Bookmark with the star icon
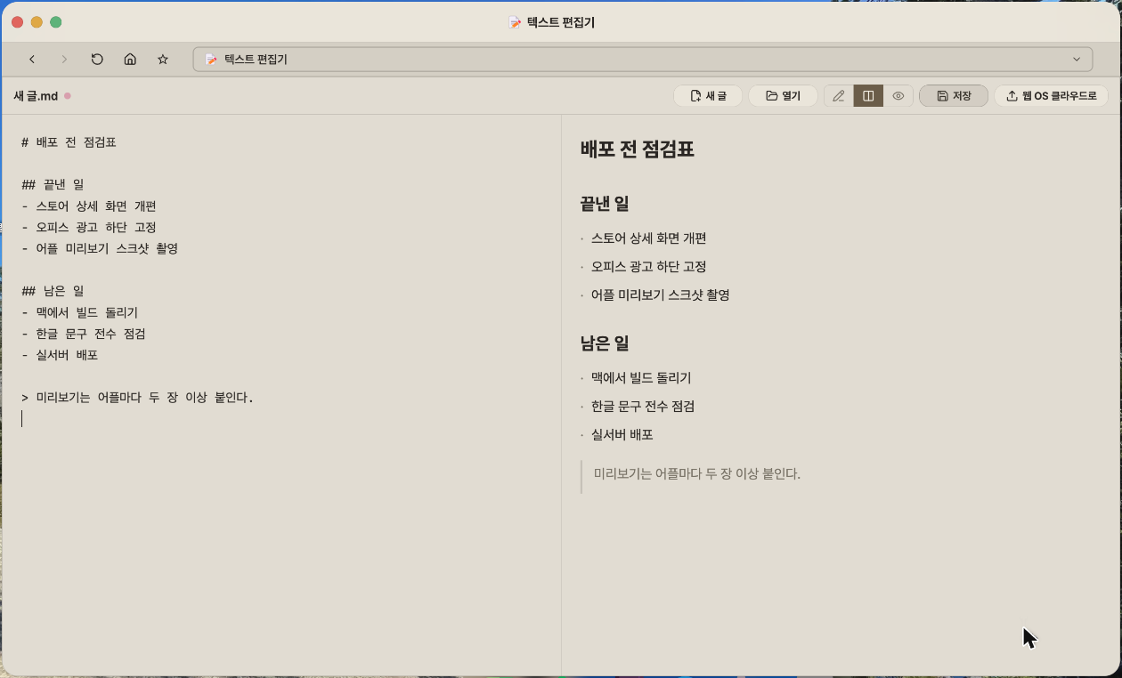This screenshot has height=678, width=1122. click(163, 60)
